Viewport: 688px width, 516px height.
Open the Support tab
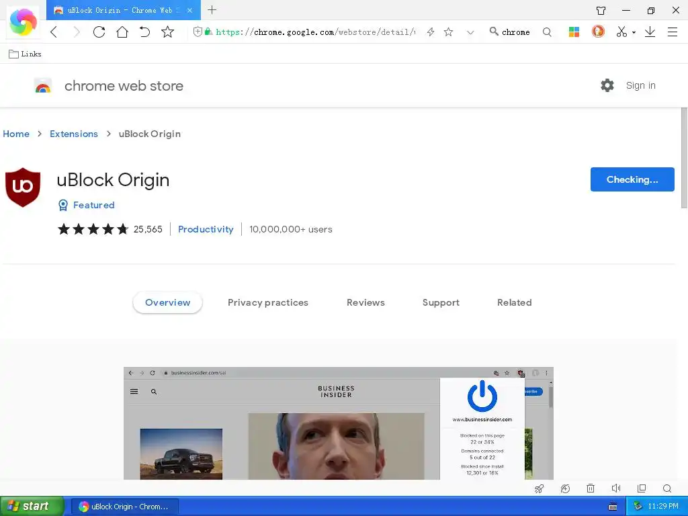441,302
